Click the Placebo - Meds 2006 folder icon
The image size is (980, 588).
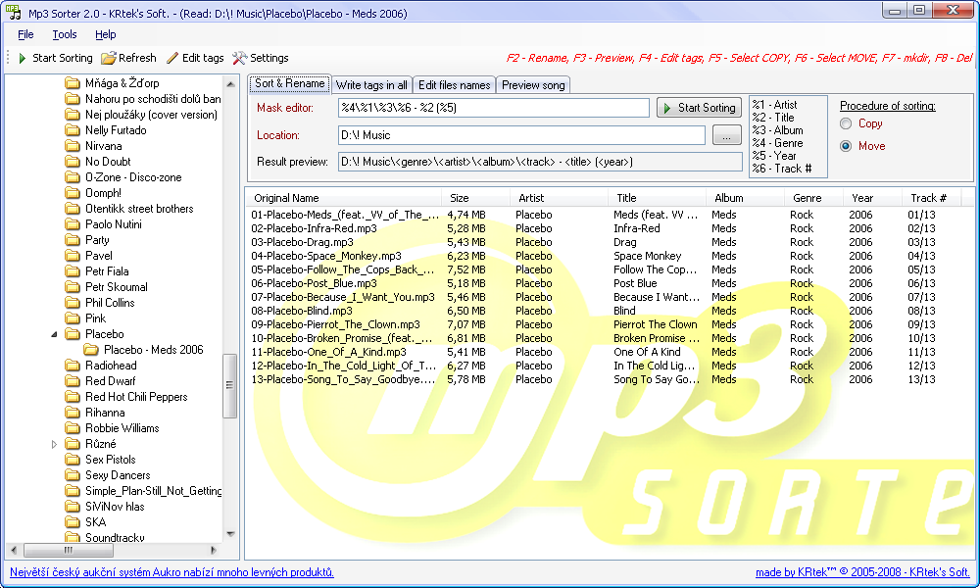pos(91,350)
